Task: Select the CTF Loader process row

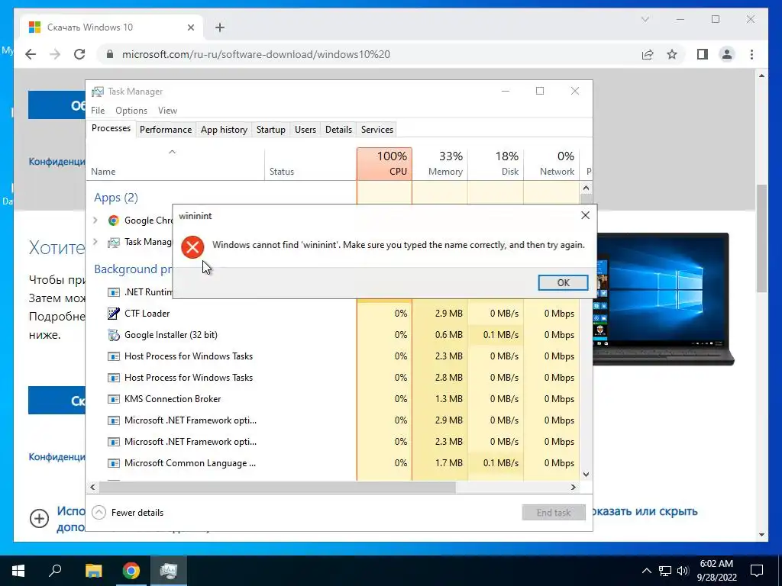Action: (x=333, y=314)
